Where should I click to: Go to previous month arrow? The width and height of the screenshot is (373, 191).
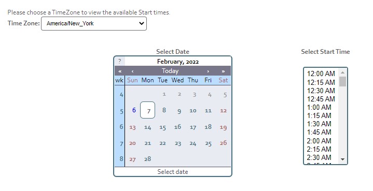[x=132, y=71]
